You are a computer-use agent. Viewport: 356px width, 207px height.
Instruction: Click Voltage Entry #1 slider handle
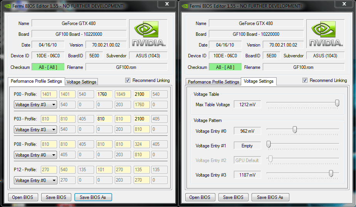click(x=269, y=144)
